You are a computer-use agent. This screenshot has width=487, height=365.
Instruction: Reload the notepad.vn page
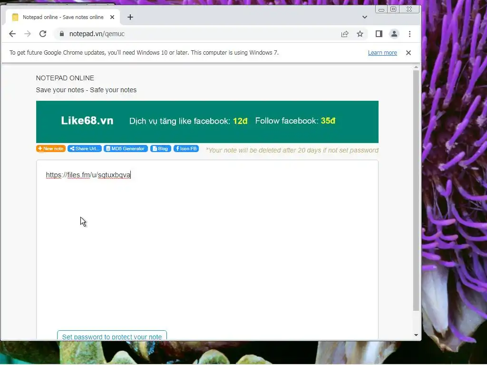43,34
